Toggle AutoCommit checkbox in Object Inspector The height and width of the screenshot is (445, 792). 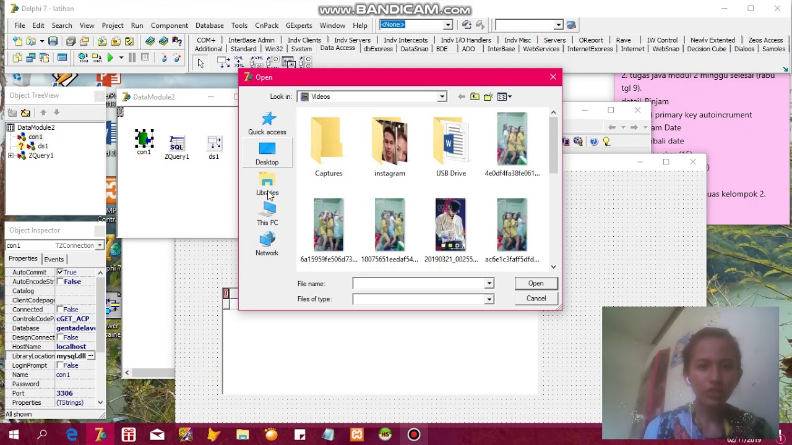[60, 273]
